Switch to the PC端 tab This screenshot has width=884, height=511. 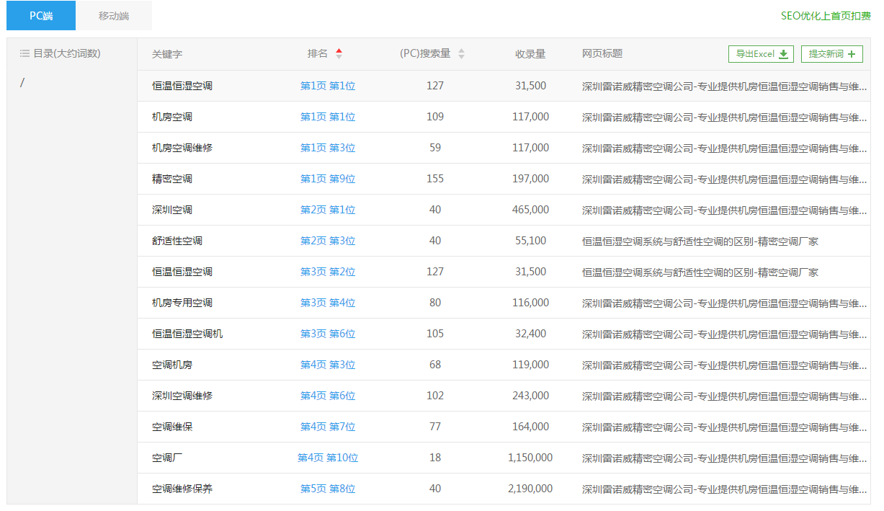41,16
